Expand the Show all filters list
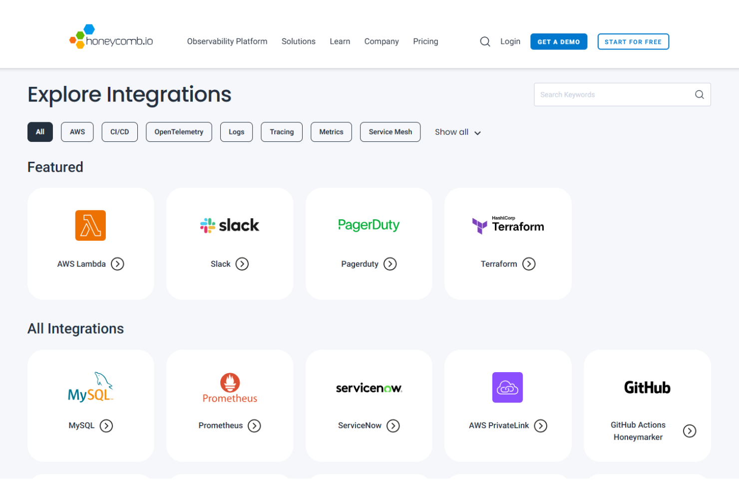The width and height of the screenshot is (739, 493). point(457,132)
